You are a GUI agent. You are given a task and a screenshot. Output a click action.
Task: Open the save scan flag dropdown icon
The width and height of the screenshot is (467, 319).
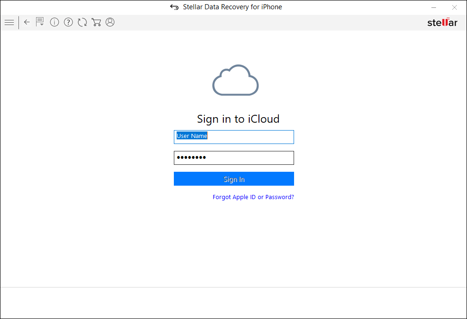[40, 22]
